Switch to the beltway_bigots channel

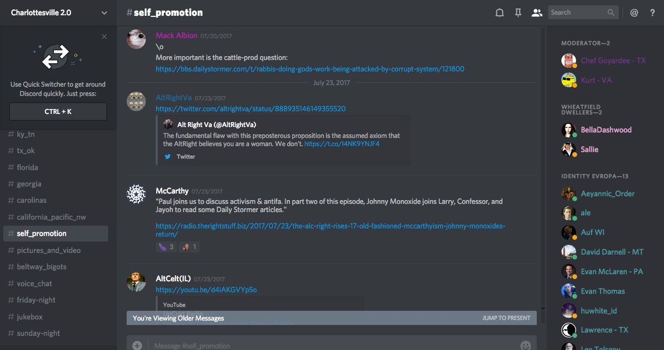click(x=41, y=267)
